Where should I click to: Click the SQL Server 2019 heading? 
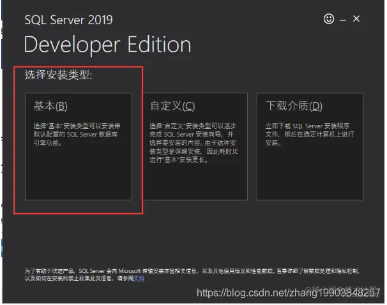coord(68,20)
